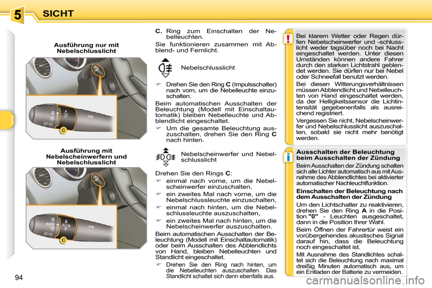Click the warning paragraph starting 'Bei klarem Wetter oder Regen'
This screenshot has width=432, height=288.
pos(350,56)
